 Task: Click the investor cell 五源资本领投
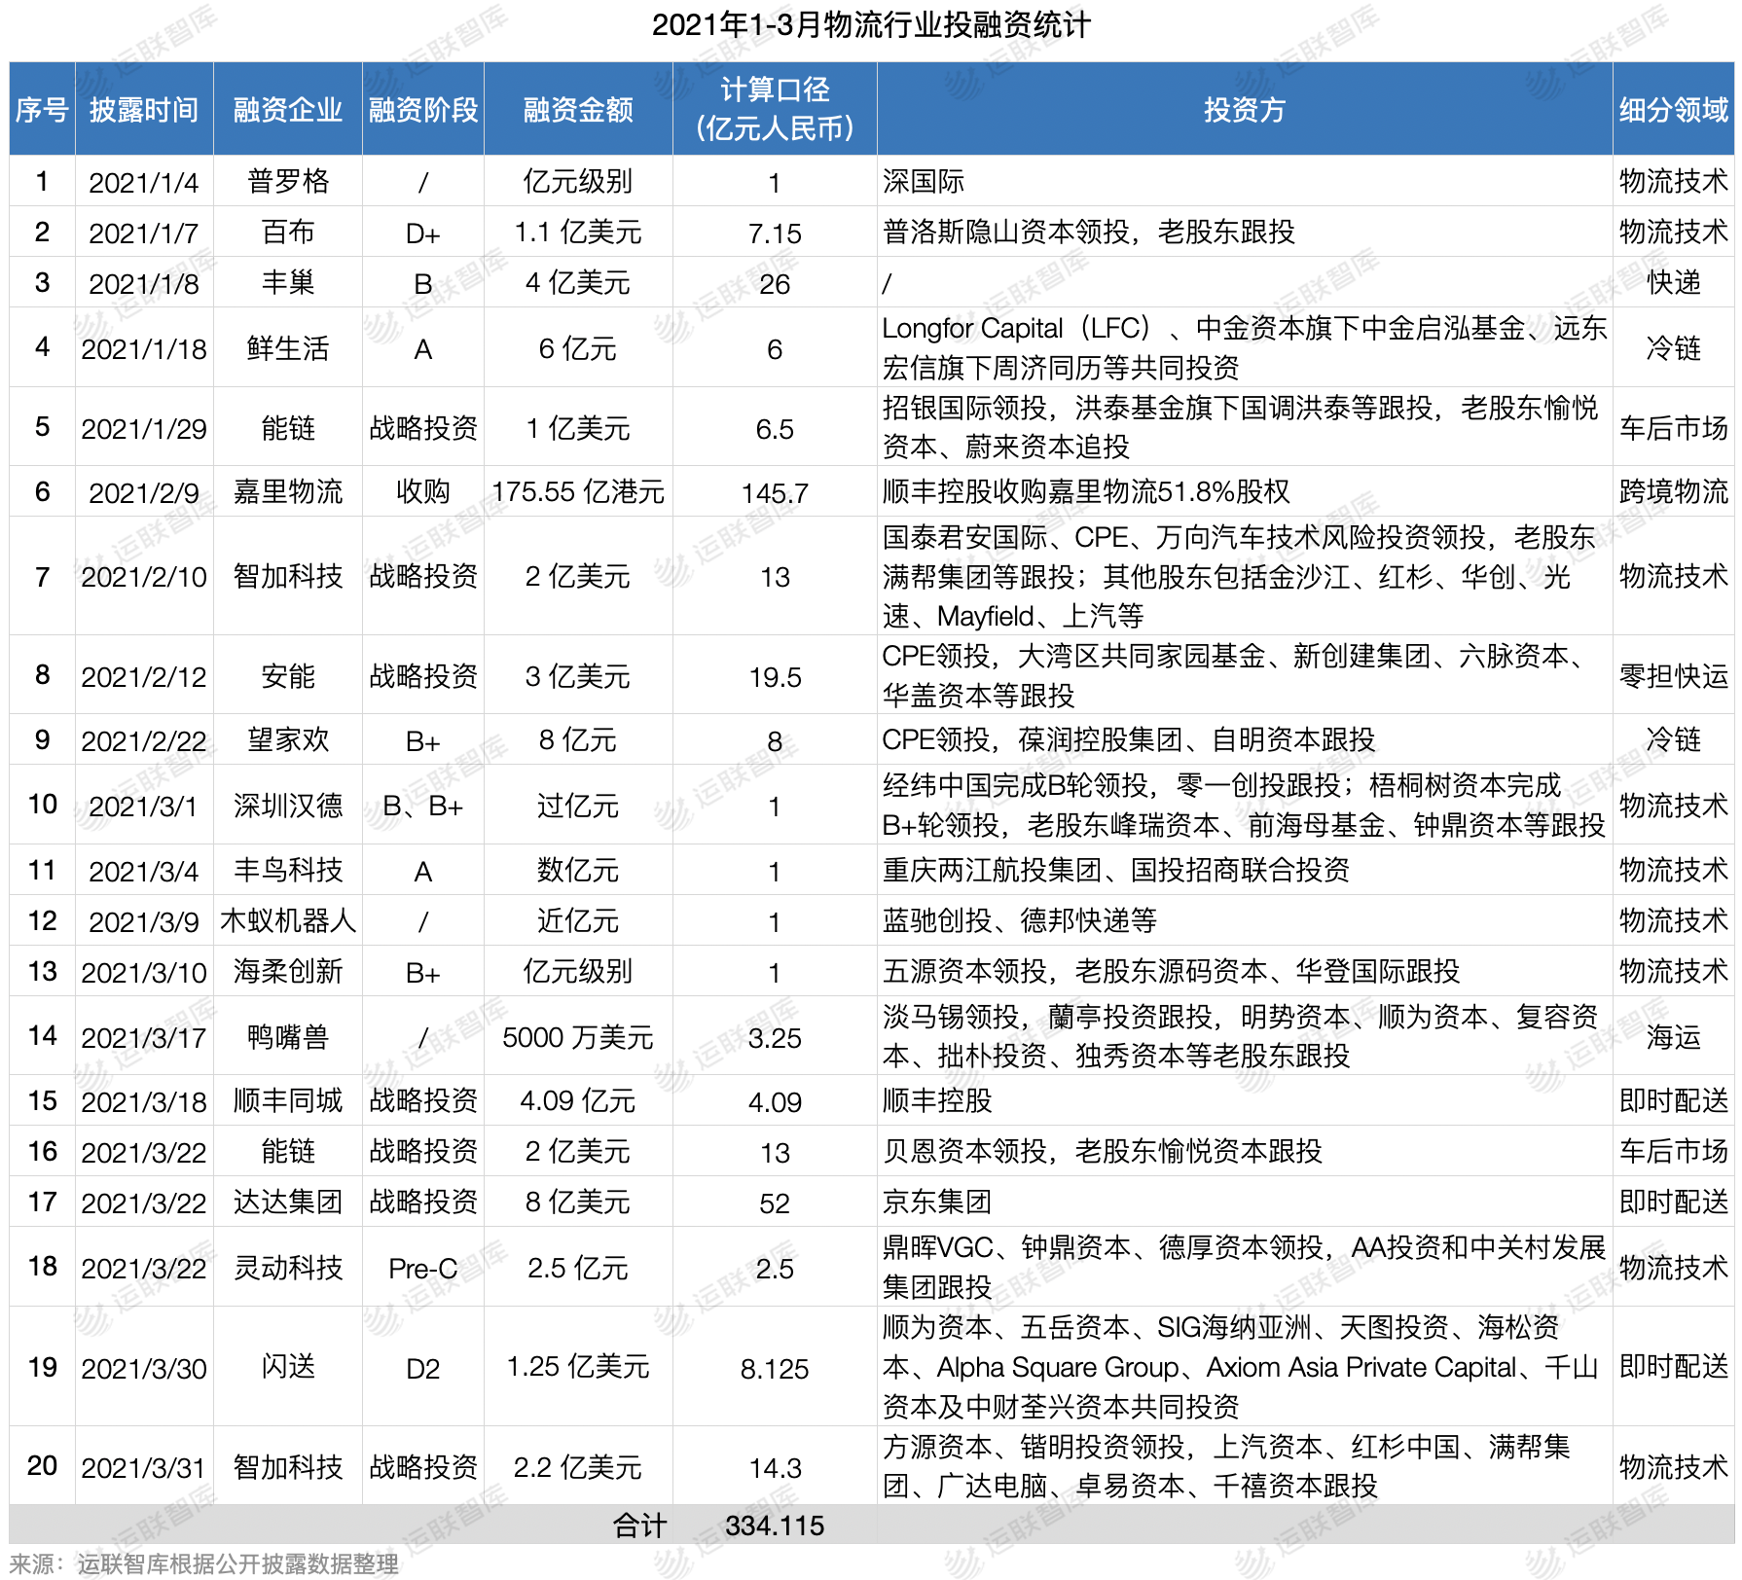(964, 972)
